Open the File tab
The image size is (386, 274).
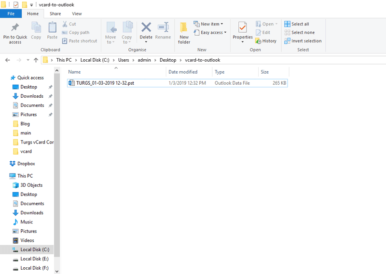[11, 13]
